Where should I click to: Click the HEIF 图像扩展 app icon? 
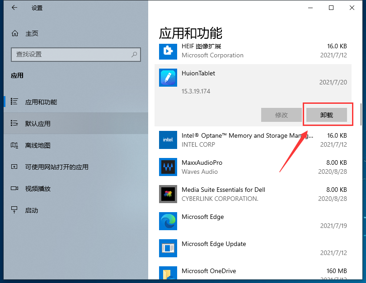[x=168, y=51]
